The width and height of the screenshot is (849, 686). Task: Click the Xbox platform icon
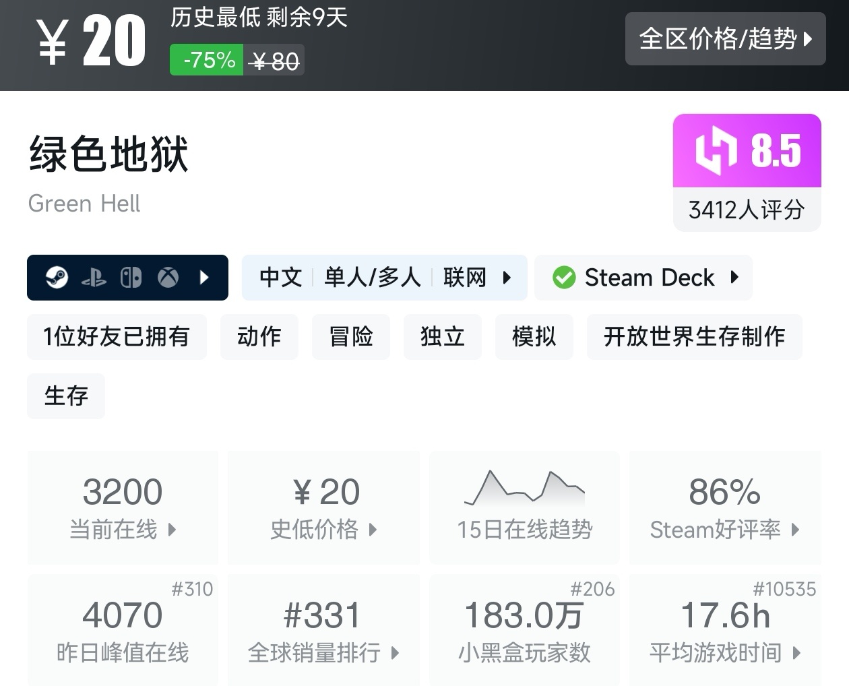coord(168,278)
